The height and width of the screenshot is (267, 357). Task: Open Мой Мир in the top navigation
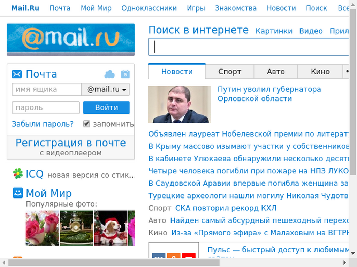[x=96, y=8]
